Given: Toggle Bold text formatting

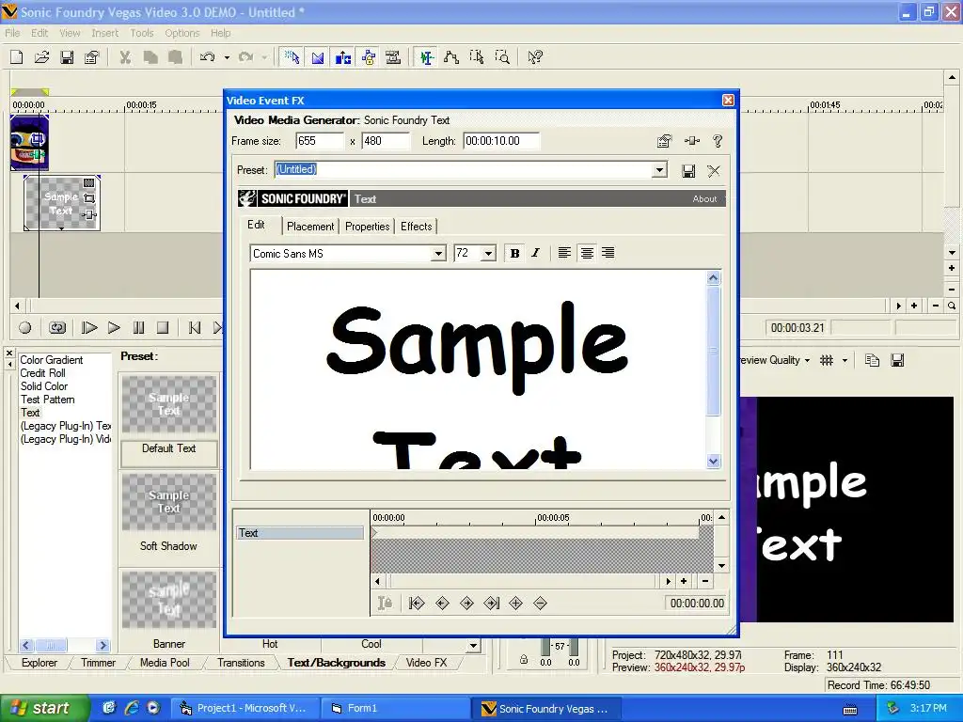Looking at the screenshot, I should coord(514,253).
